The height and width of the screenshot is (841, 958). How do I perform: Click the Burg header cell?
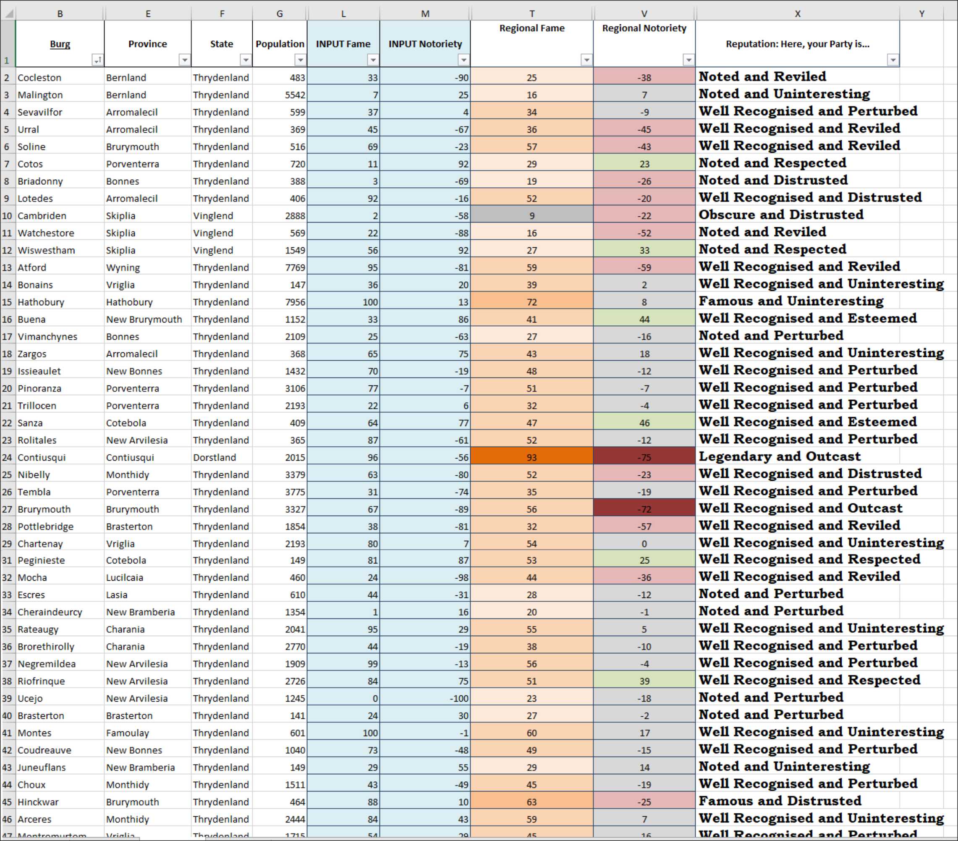[60, 44]
